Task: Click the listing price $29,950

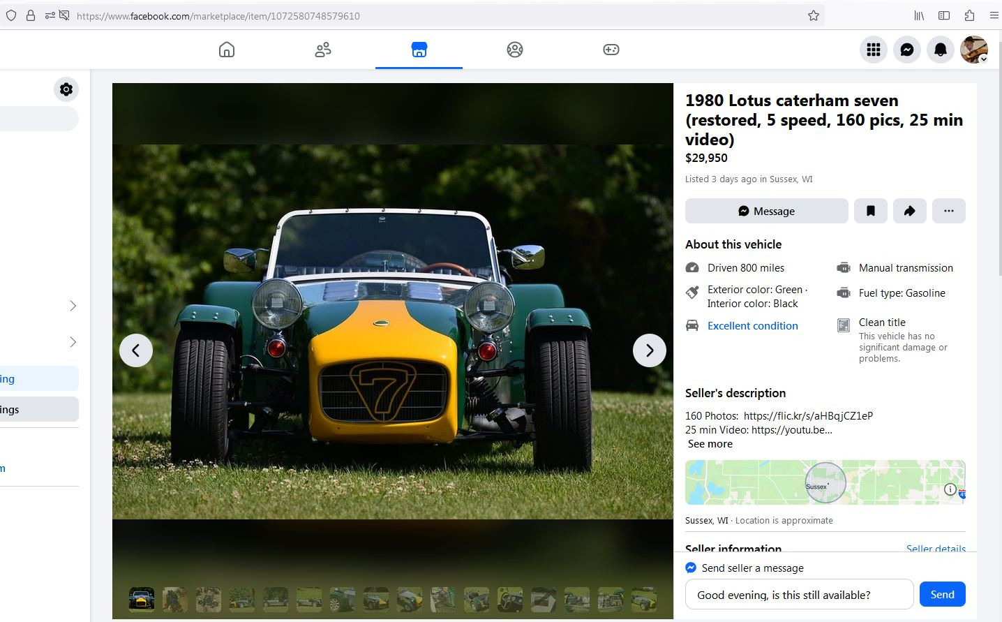Action: 706,158
